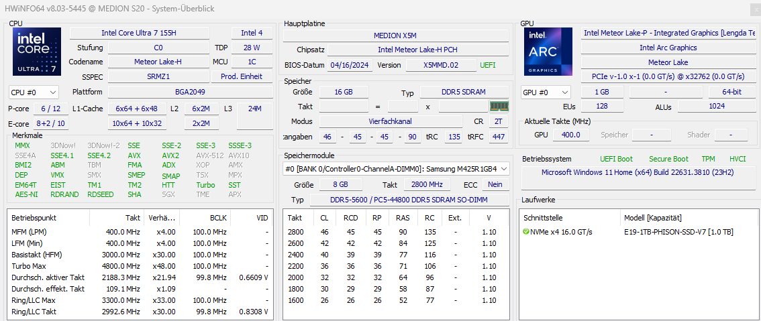Click the green memory module icon
This screenshot has width=761, height=321.
click(499, 106)
